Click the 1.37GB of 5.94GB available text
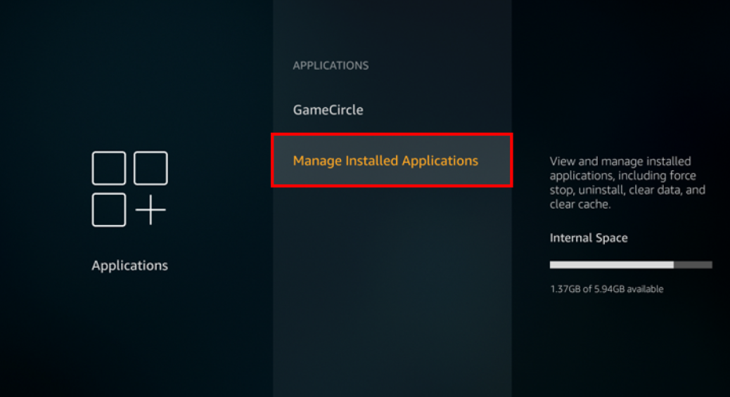 click(607, 289)
